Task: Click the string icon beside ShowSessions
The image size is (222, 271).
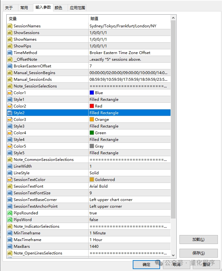Action: tap(10, 33)
